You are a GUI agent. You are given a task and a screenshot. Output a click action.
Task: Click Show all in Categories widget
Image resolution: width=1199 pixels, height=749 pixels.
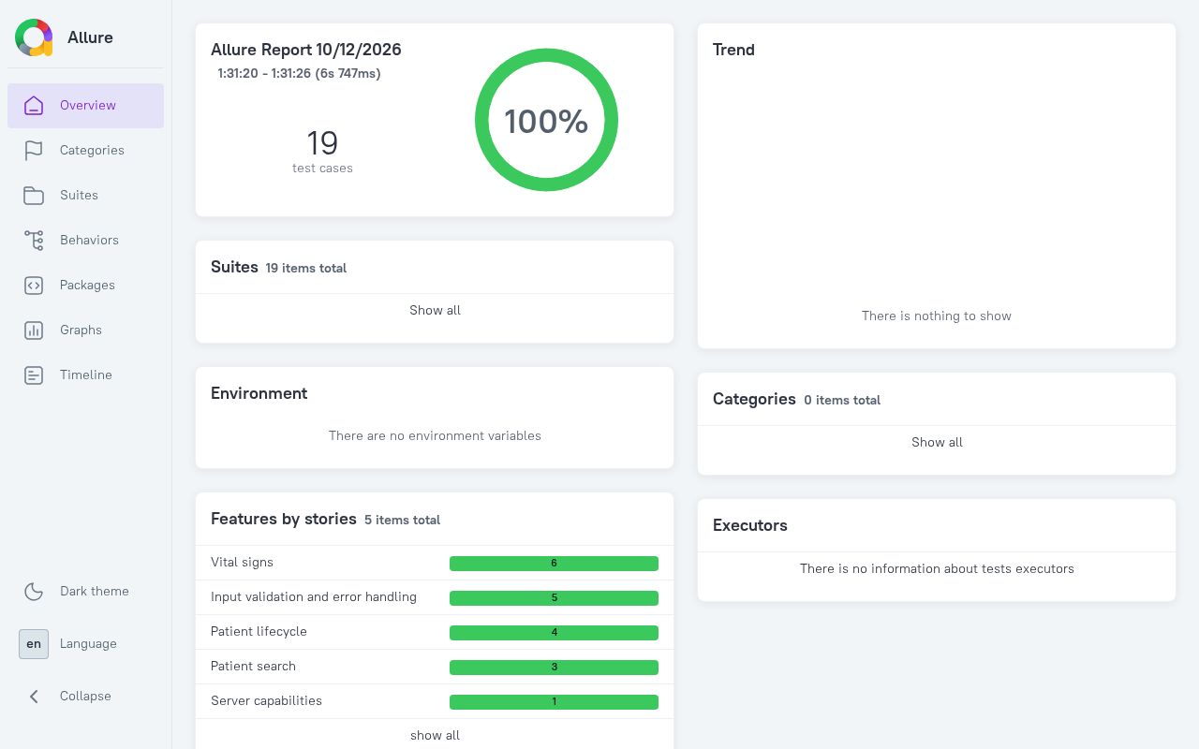(x=937, y=442)
